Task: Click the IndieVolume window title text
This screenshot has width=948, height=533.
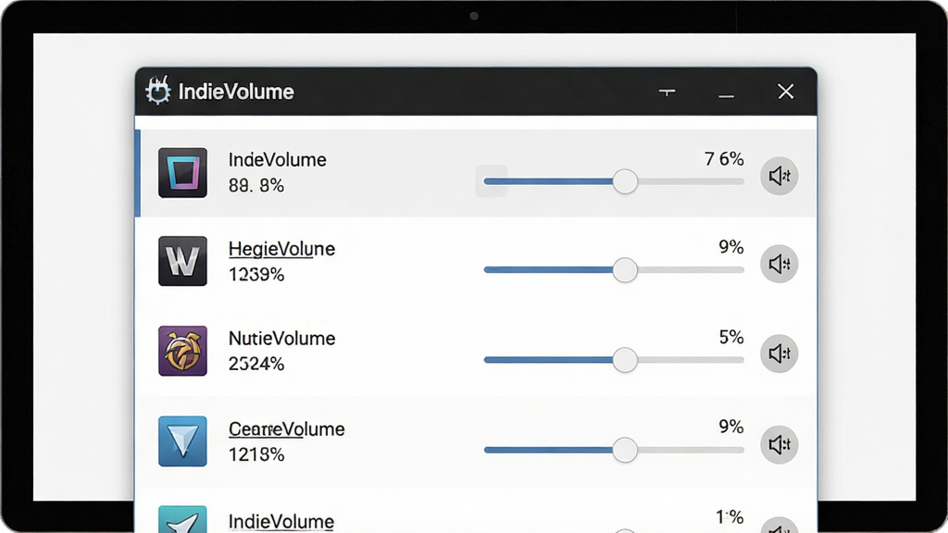Action: pos(236,92)
